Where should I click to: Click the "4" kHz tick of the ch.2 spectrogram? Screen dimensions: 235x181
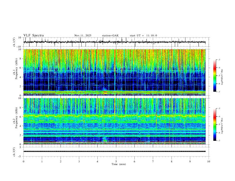pos(20,126)
